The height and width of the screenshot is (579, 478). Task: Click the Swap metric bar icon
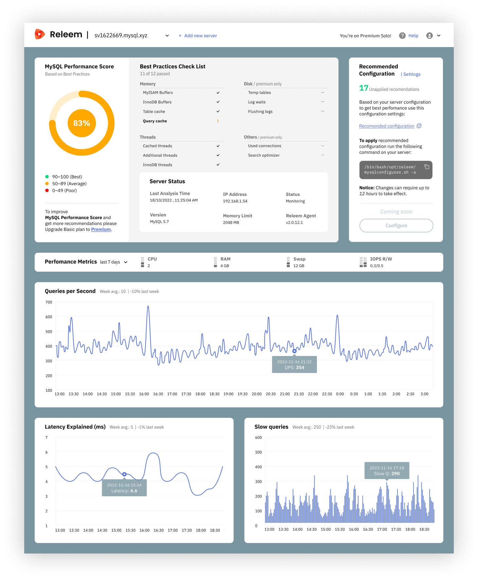[x=288, y=262]
